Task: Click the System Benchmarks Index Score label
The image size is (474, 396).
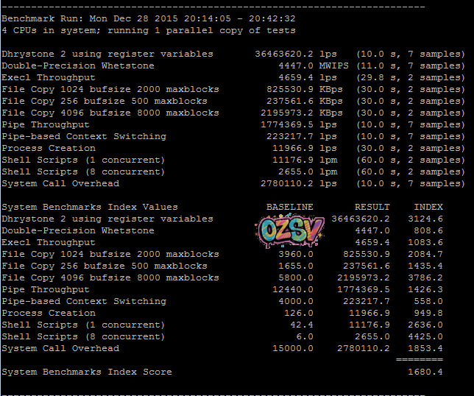Action: tap(87, 372)
